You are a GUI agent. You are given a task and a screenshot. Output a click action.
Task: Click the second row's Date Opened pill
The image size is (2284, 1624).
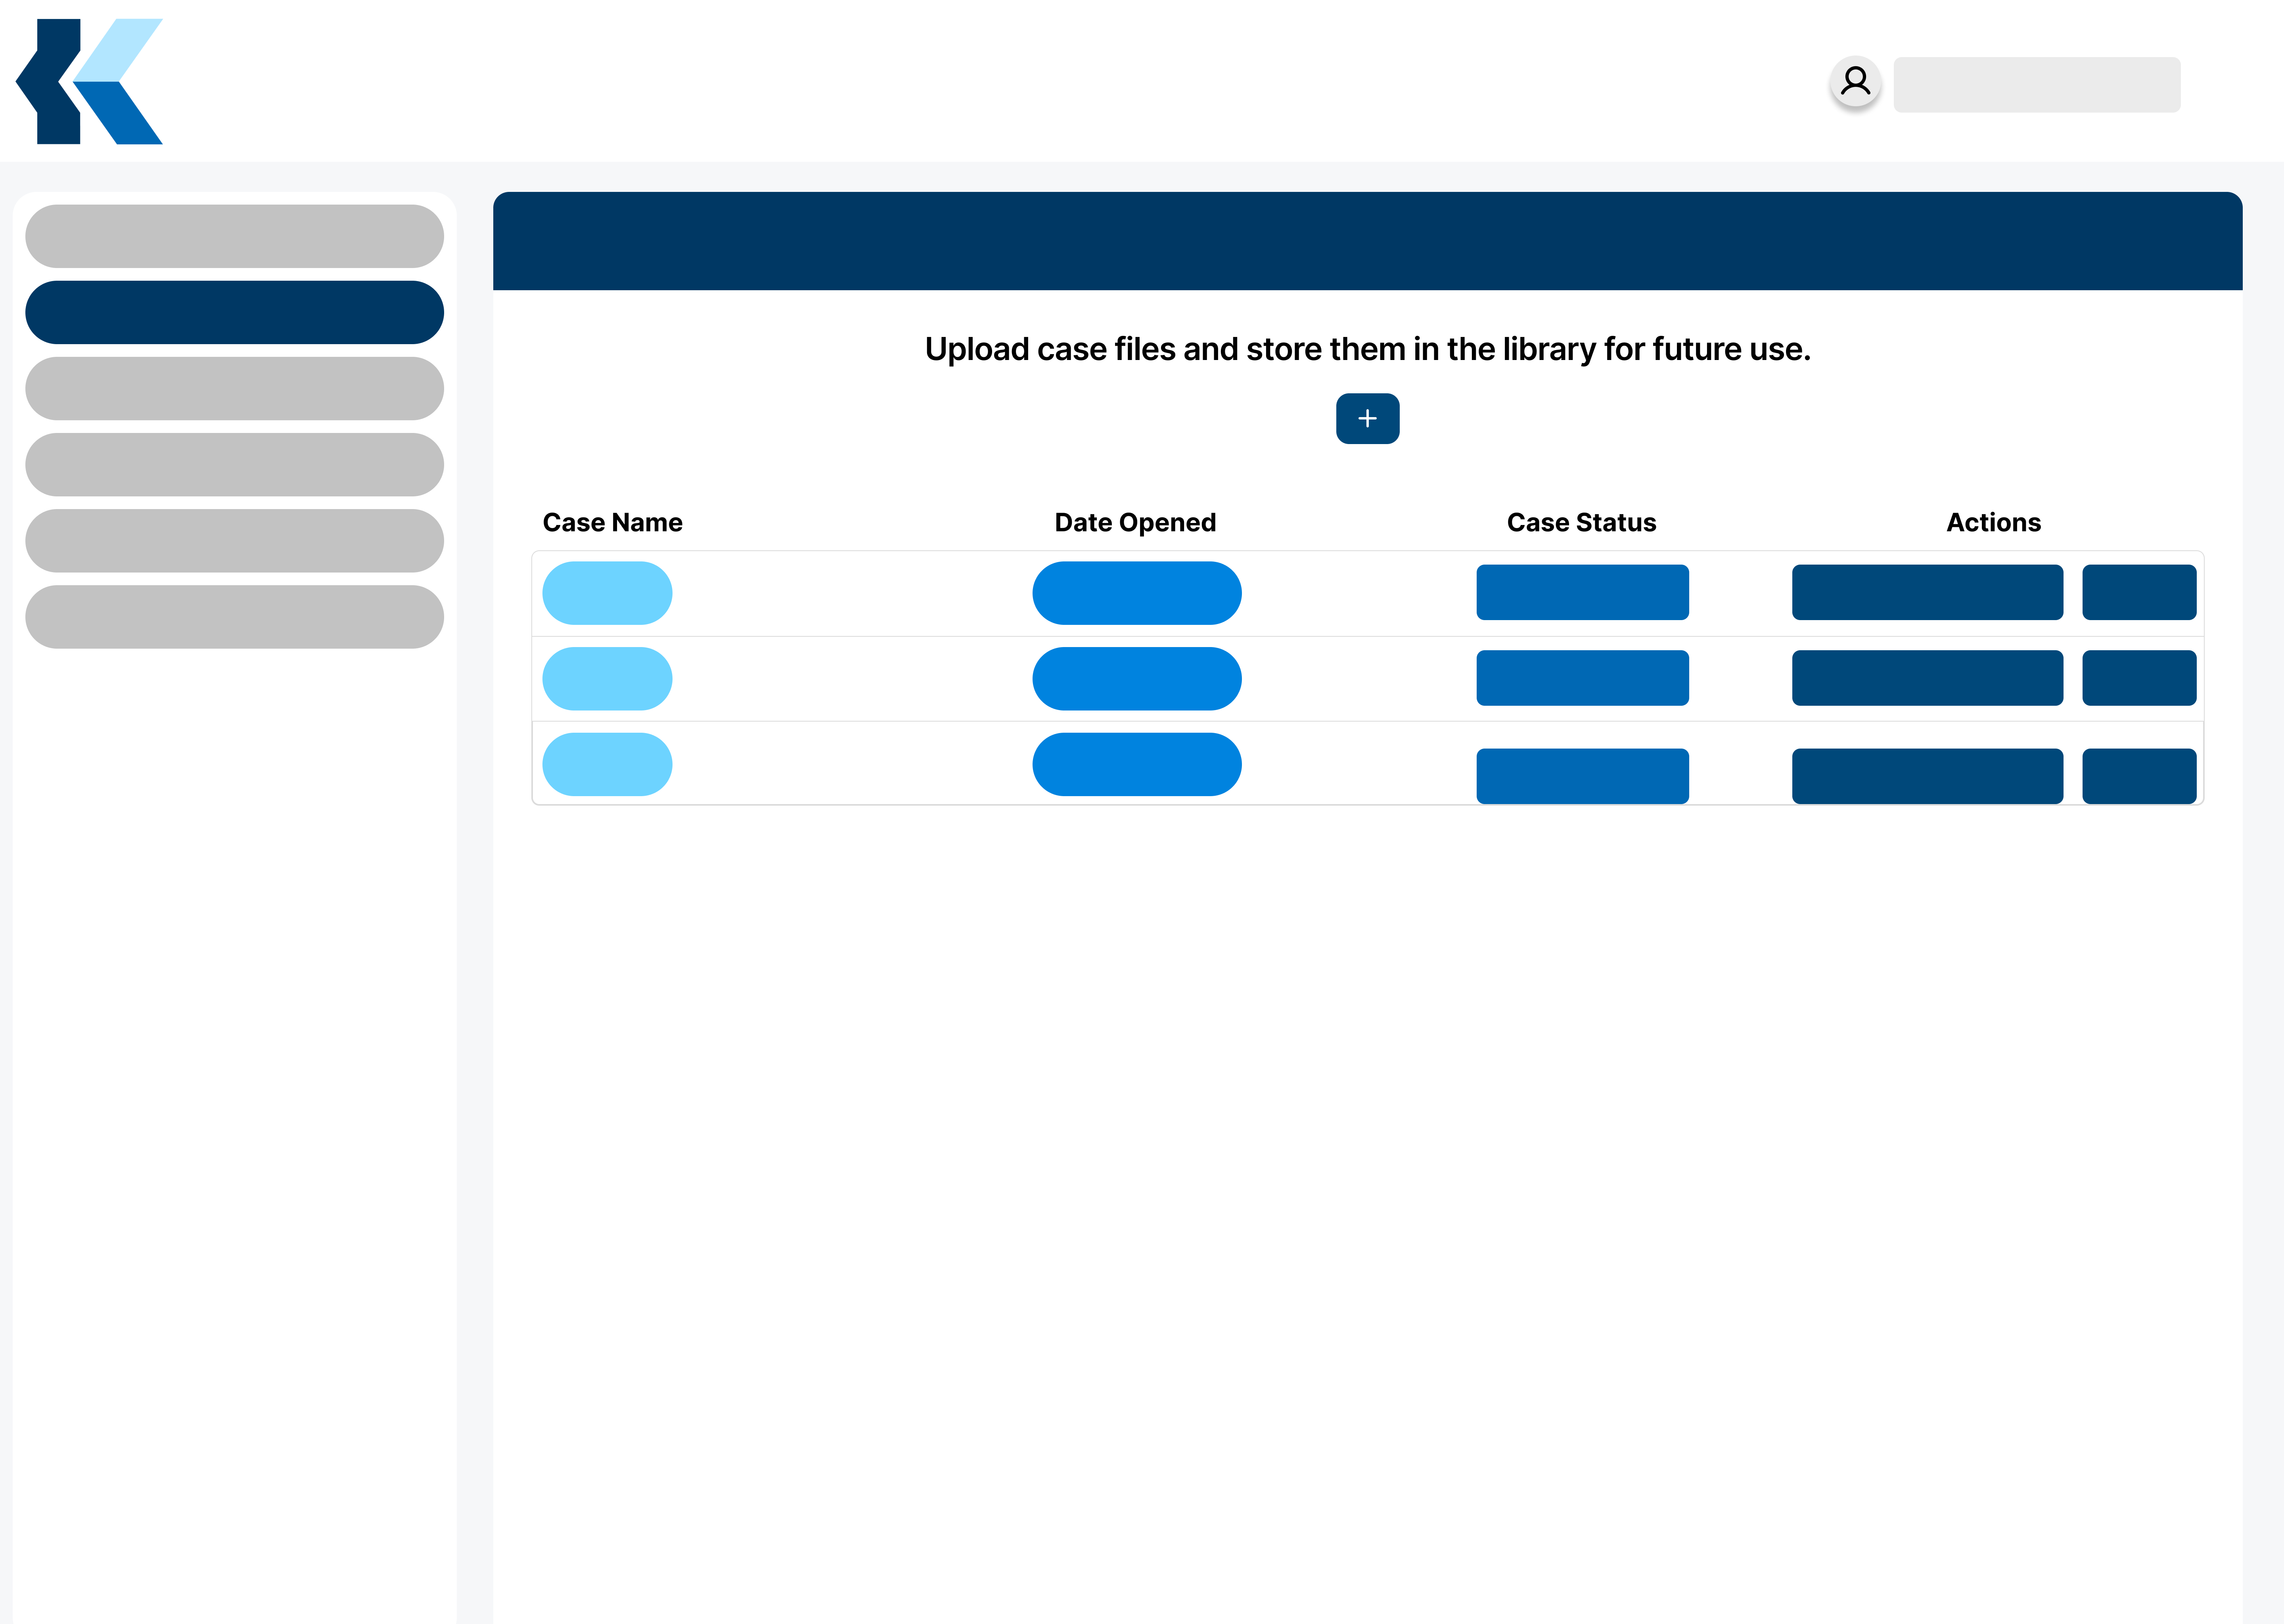click(x=1137, y=679)
